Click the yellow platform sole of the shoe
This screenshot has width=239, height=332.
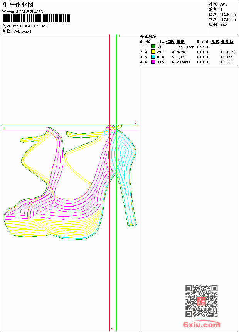pos(53,228)
